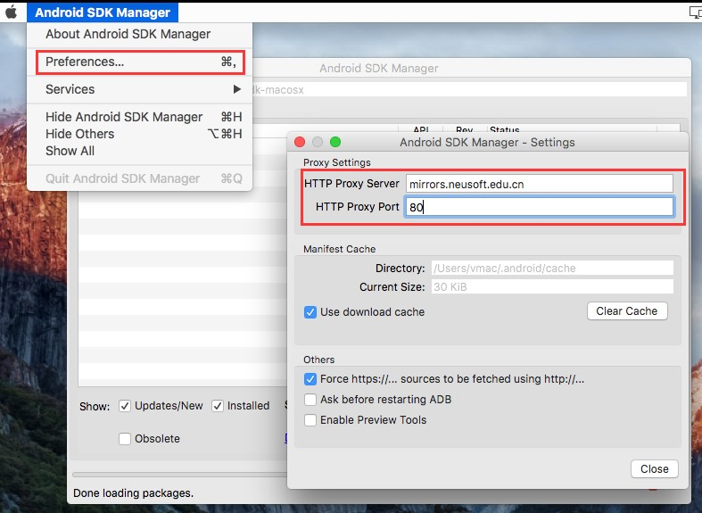The height and width of the screenshot is (513, 702).
Task: Click the cache Directory field
Action: point(552,269)
